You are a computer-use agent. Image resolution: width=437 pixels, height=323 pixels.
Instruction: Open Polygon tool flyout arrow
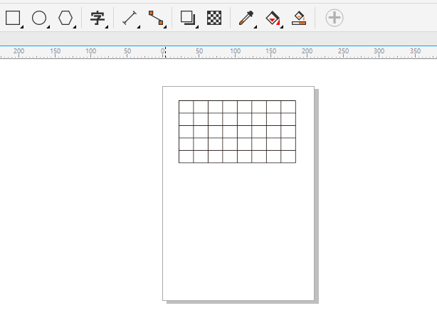(75, 27)
